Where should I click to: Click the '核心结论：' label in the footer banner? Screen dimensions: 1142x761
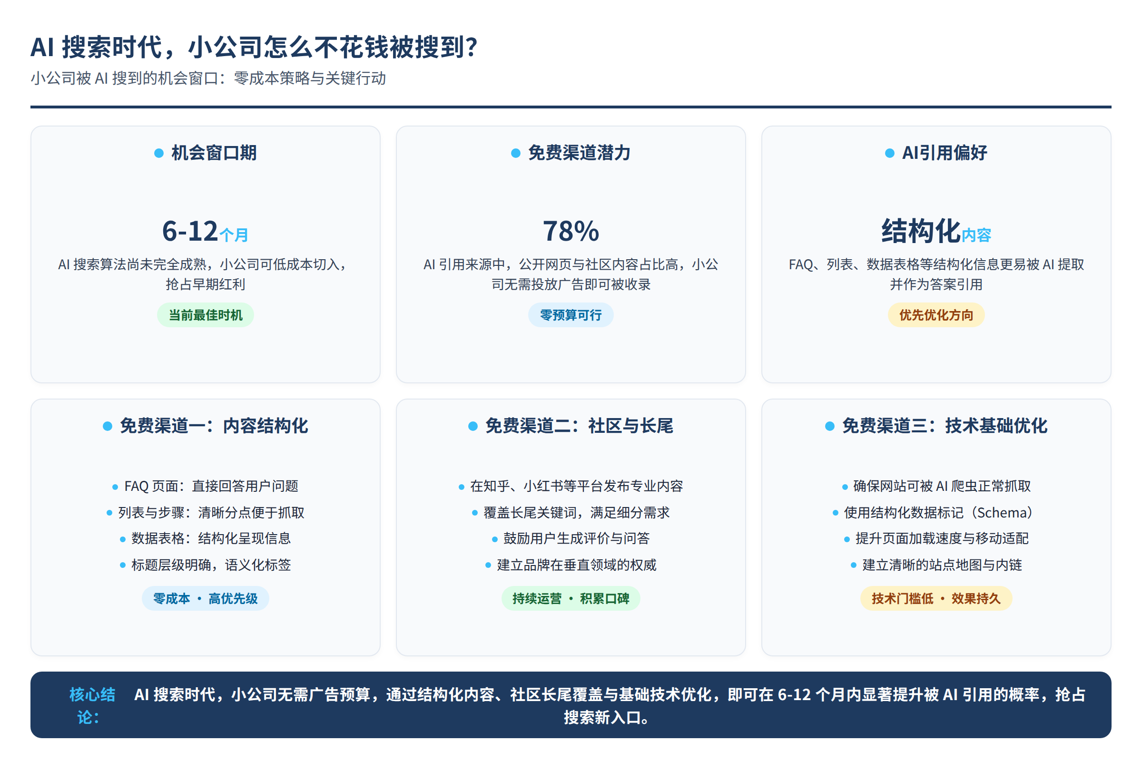92,706
